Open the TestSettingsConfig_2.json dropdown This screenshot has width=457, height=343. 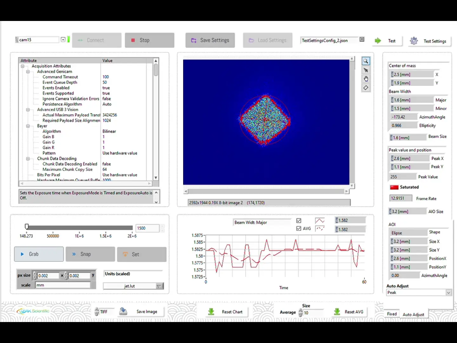(x=362, y=39)
